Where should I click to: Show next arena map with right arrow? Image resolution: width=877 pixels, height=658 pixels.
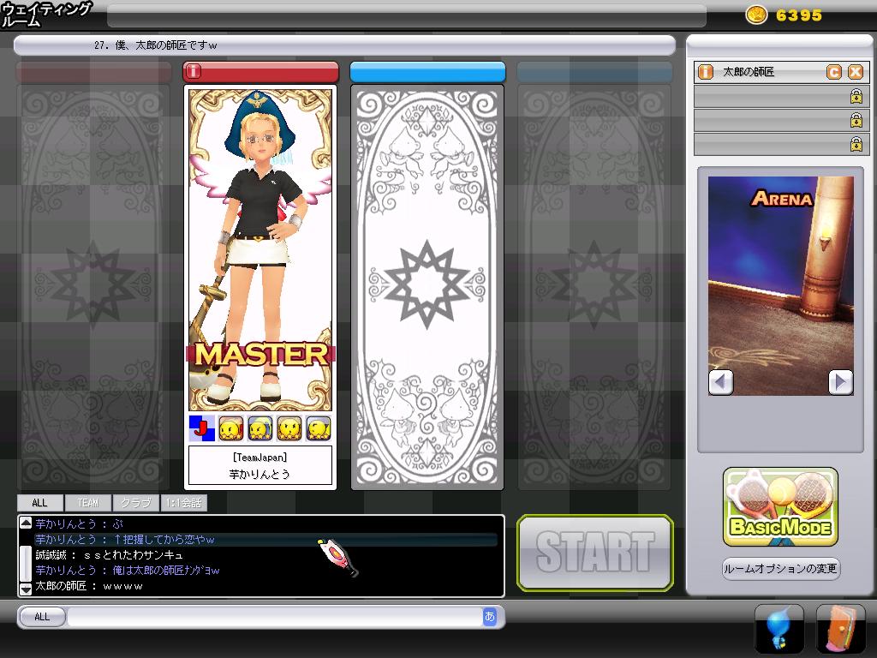pyautogui.click(x=841, y=381)
